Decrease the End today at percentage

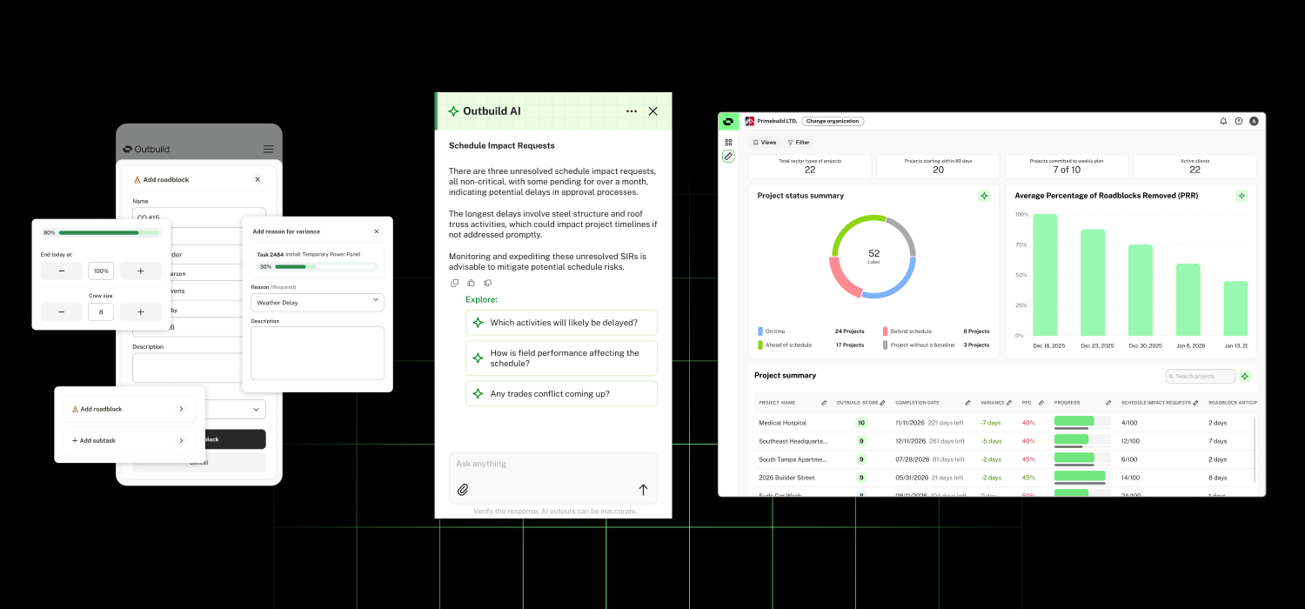[x=62, y=271]
